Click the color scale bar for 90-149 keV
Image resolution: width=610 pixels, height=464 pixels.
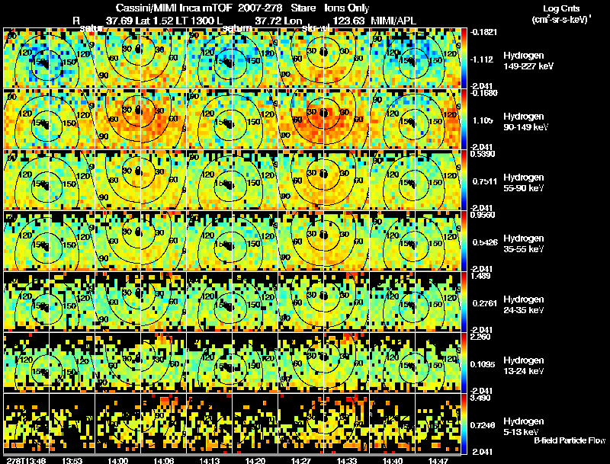point(464,120)
